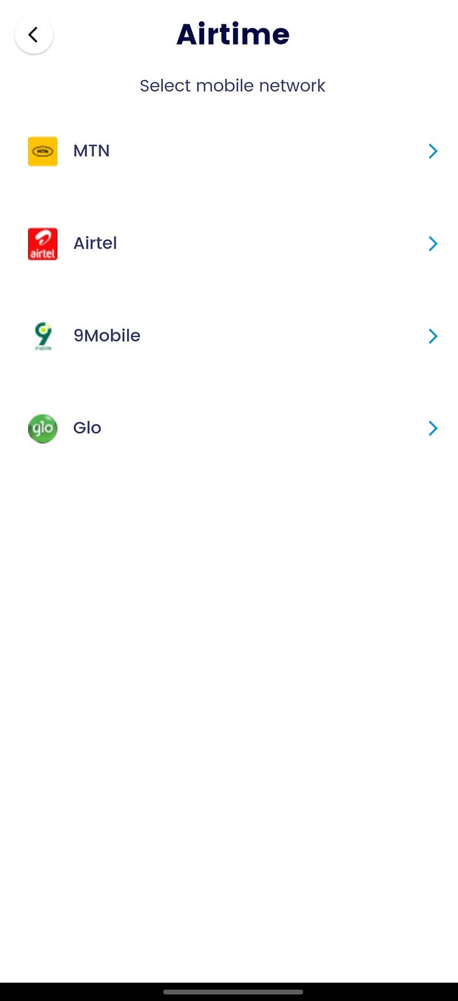Tap blank space between MTN label and chevron
The width and height of the screenshot is (458, 1001).
point(268,151)
